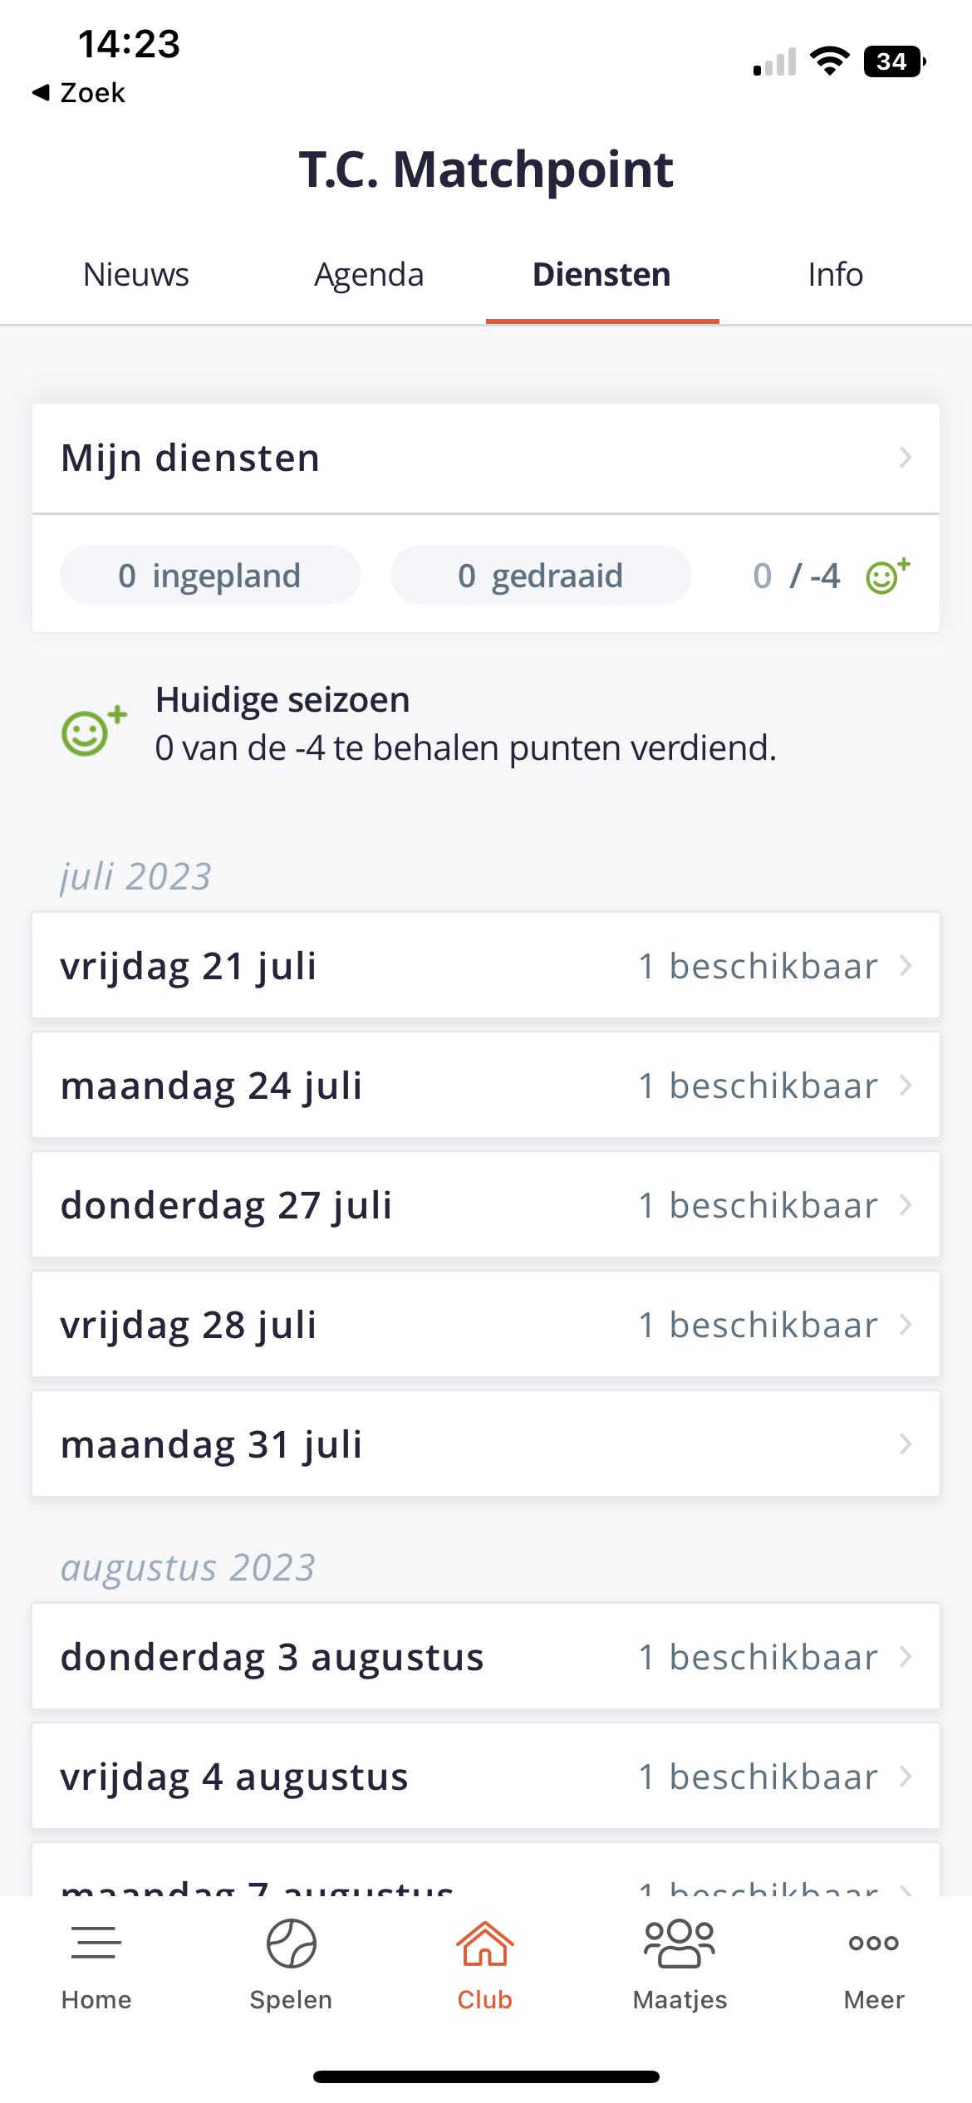Viewport: 972px width, 2103px height.
Task: Open the Maatjes people icon
Action: 680,1943
